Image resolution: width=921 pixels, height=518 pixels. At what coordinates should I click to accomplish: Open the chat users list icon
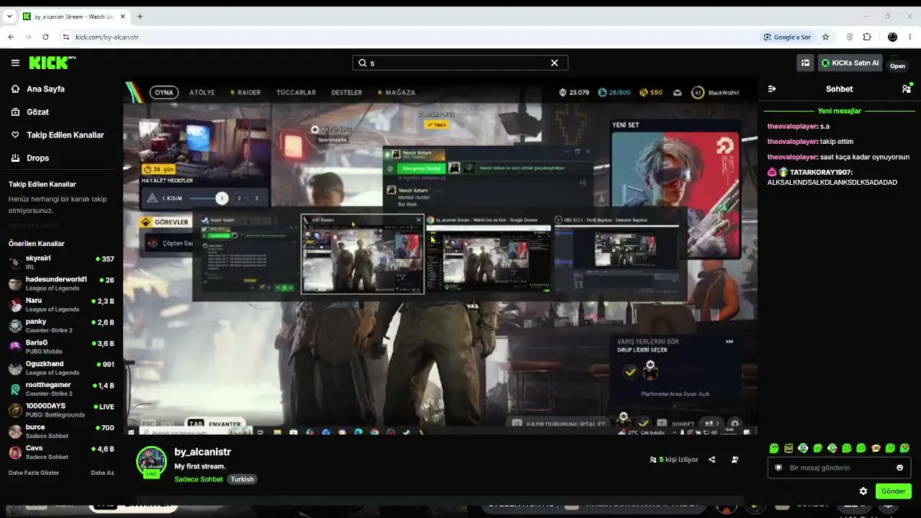point(906,88)
